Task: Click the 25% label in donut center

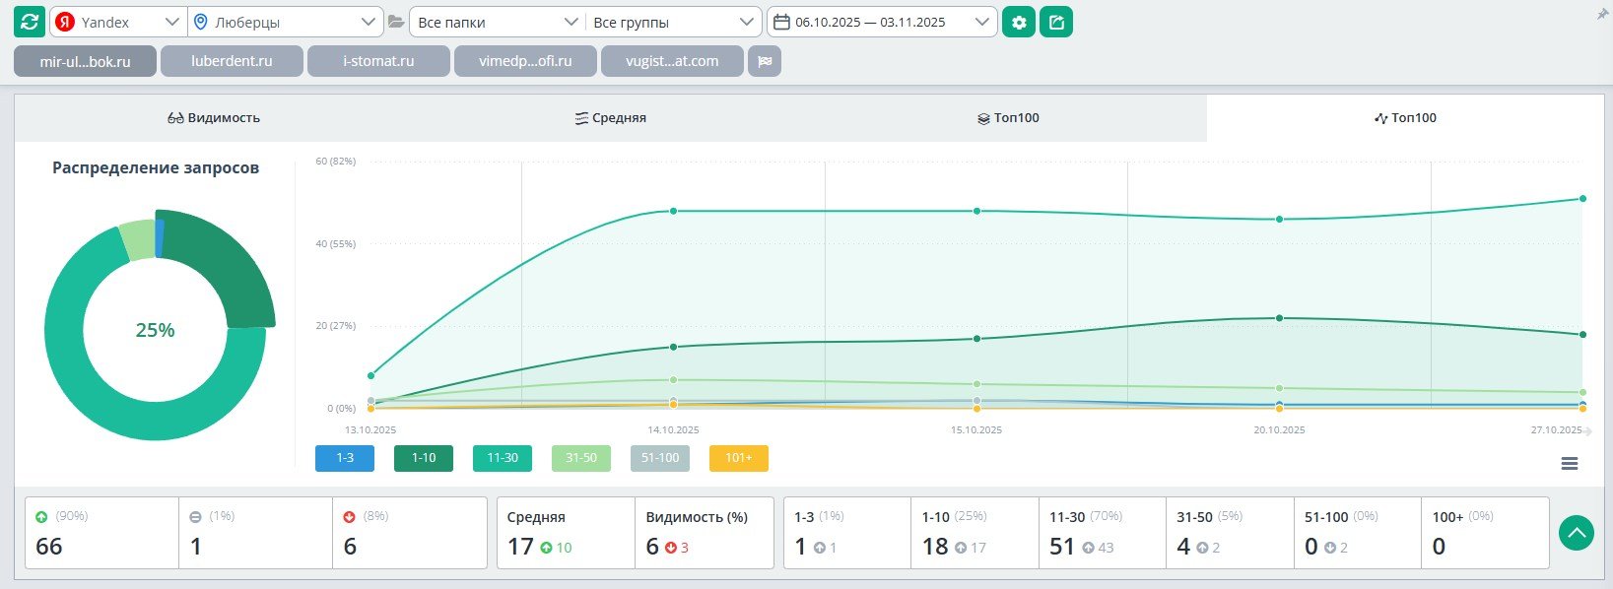Action: pyautogui.click(x=155, y=330)
